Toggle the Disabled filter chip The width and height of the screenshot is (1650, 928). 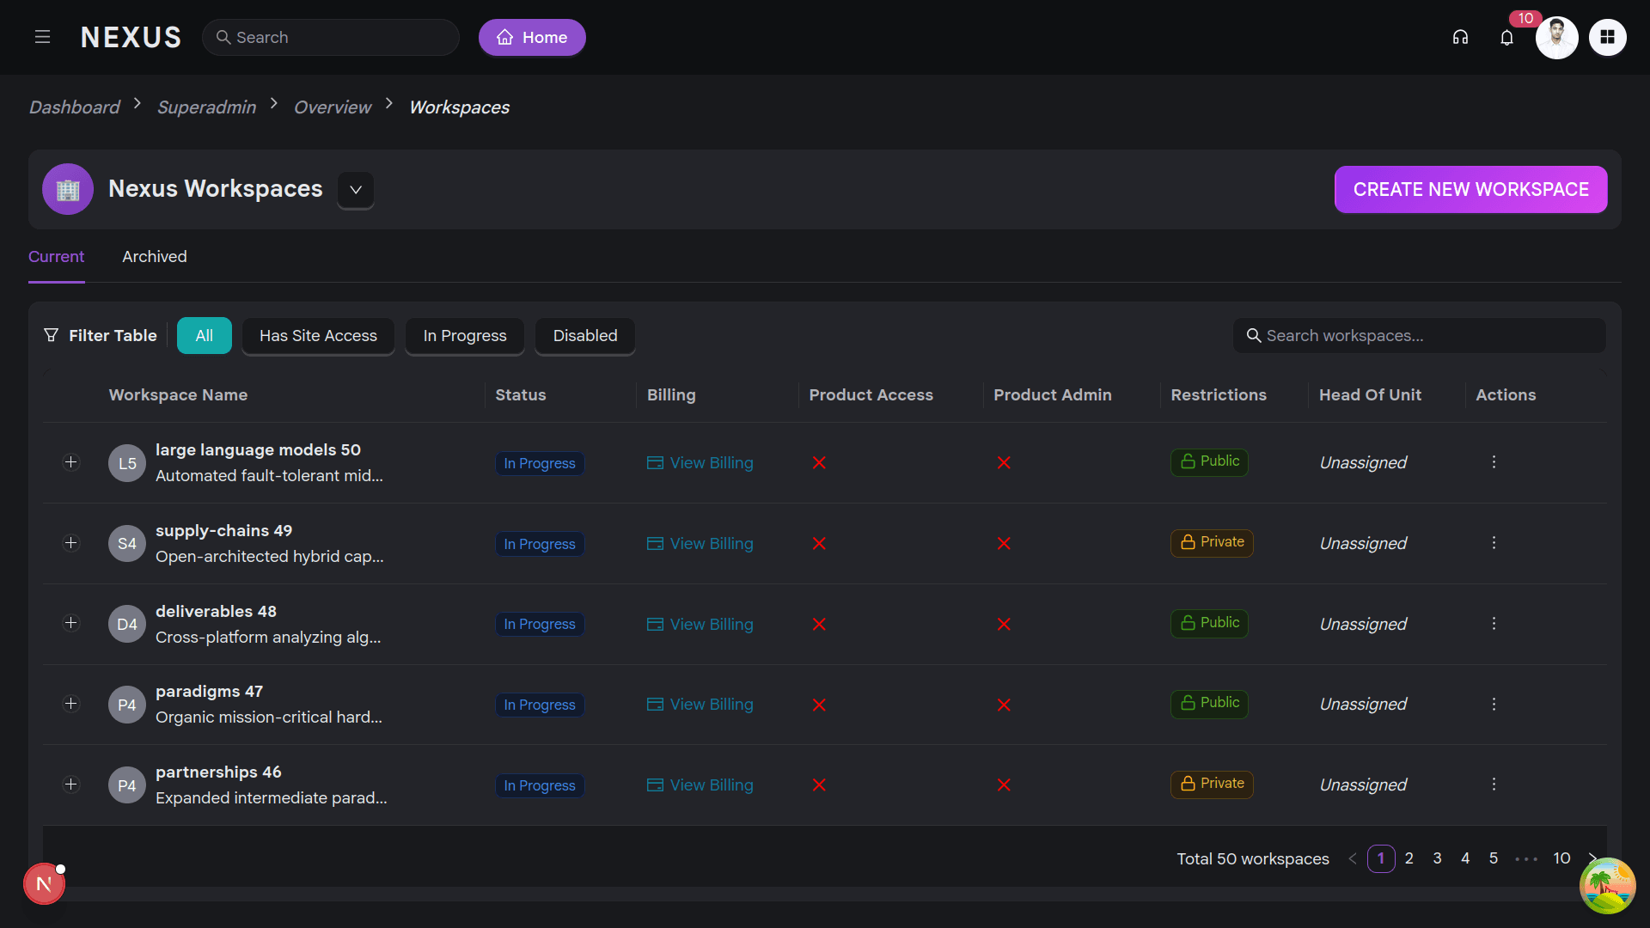coord(585,335)
